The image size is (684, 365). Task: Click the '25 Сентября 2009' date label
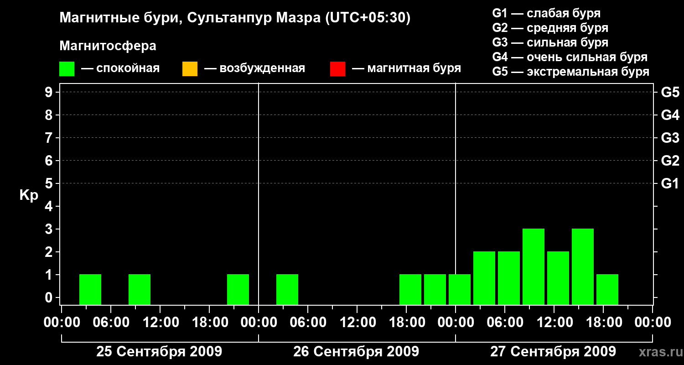159,351
